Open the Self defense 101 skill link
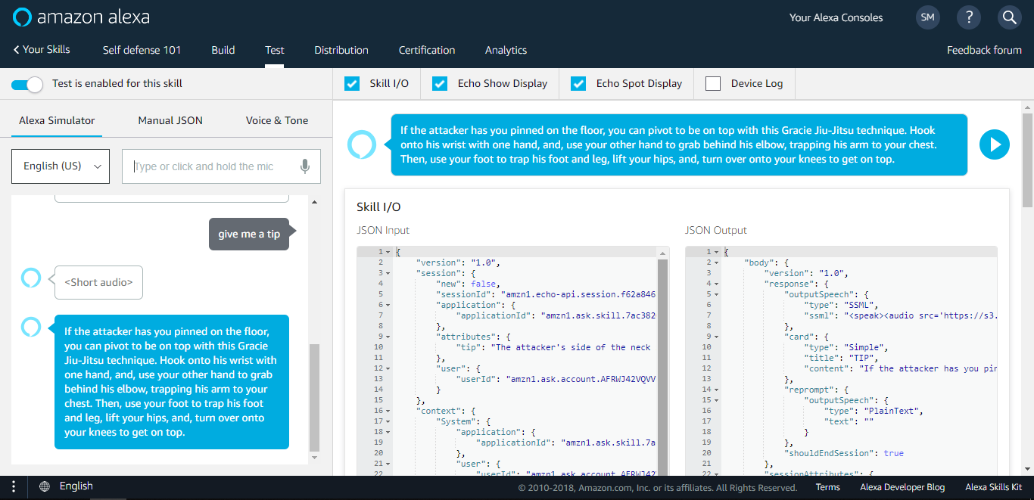Screen dimensions: 1034x500 pyautogui.click(x=142, y=50)
